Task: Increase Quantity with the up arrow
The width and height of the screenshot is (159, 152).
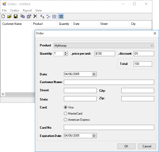Action: (66, 53)
